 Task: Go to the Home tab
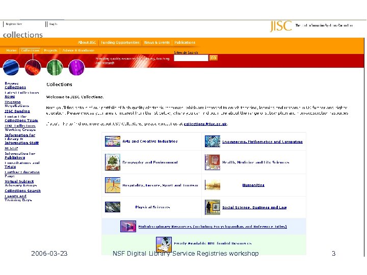(x=11, y=50)
